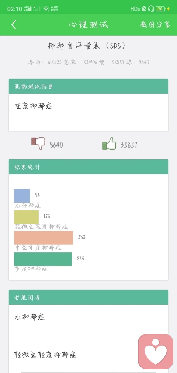Open the pink heart floating icon
Viewport: 177px width, 373px height.
pyautogui.click(x=156, y=352)
